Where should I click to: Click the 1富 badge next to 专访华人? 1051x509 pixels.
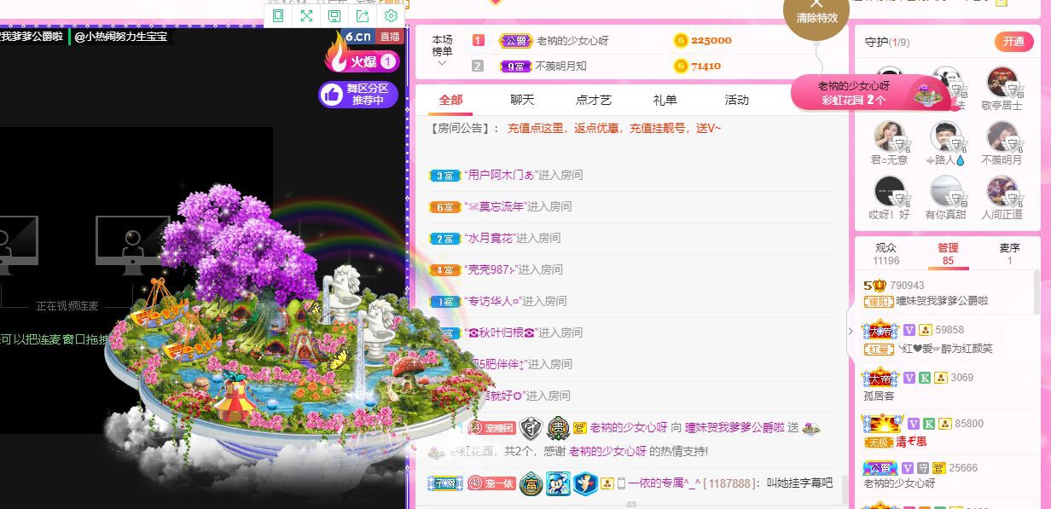[x=444, y=301]
